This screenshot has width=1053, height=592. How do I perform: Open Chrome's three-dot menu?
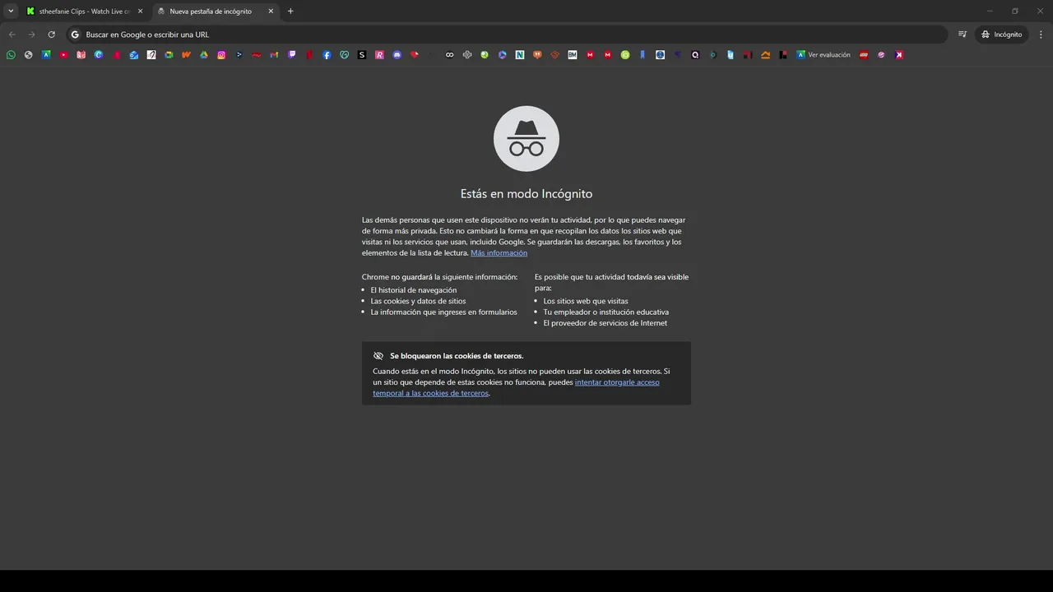1041,35
